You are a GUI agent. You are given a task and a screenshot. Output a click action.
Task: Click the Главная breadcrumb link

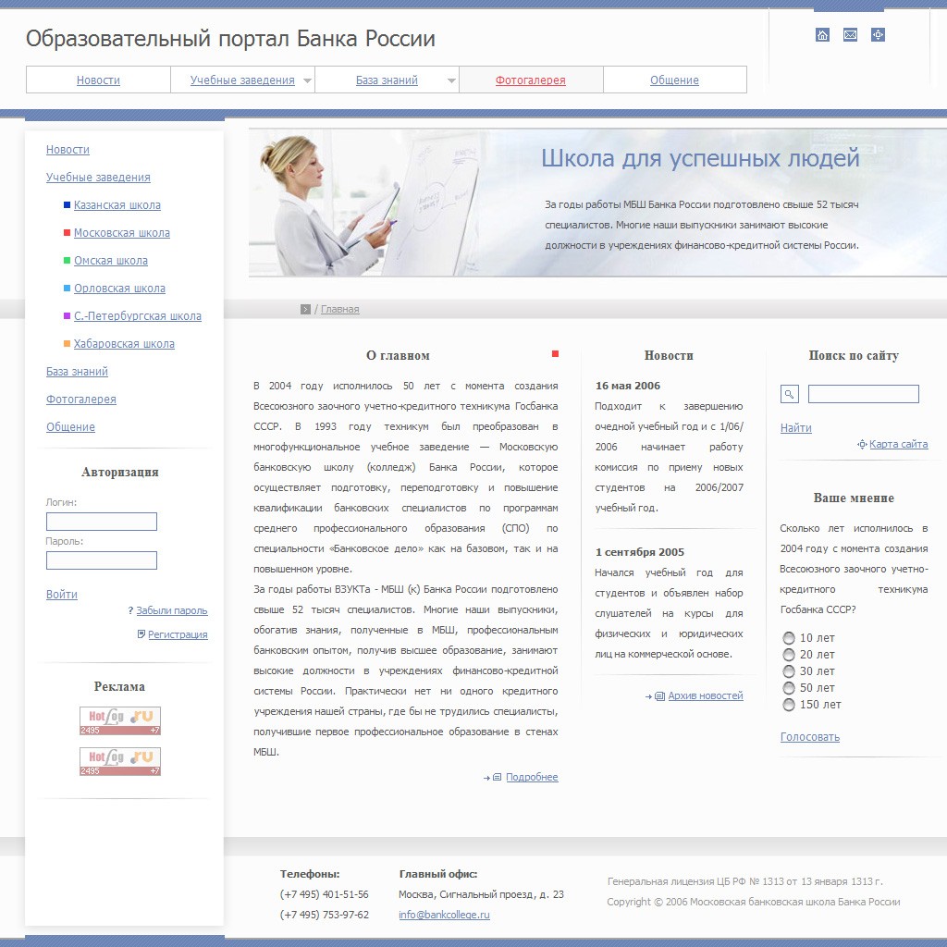340,309
